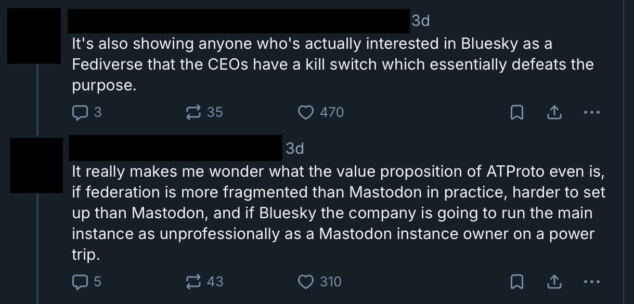Image resolution: width=634 pixels, height=304 pixels.
Task: Open the first post's author name
Action: point(239,21)
